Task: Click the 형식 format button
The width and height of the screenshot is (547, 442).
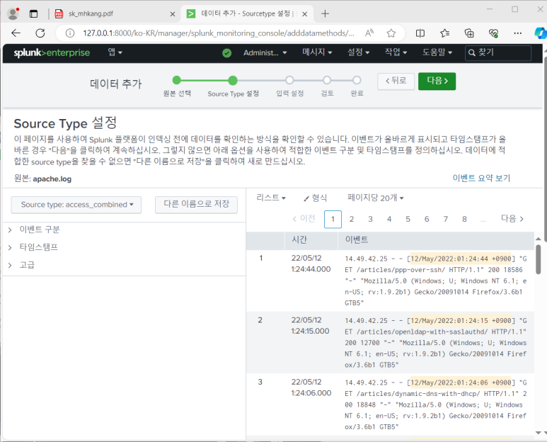Action: (x=315, y=198)
